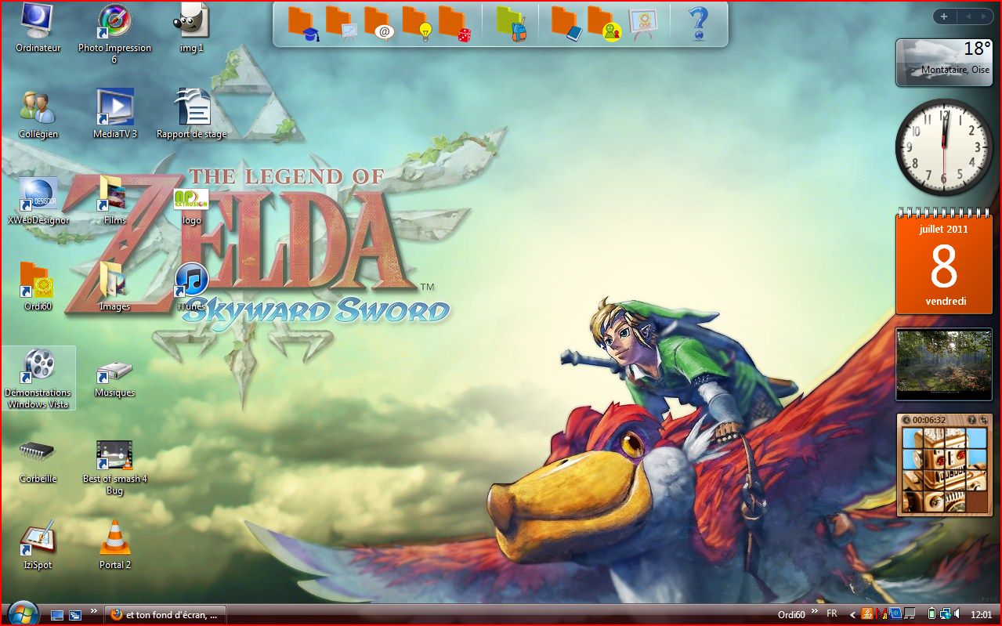
Task: Show desktop from Quick Launch
Action: [x=57, y=615]
